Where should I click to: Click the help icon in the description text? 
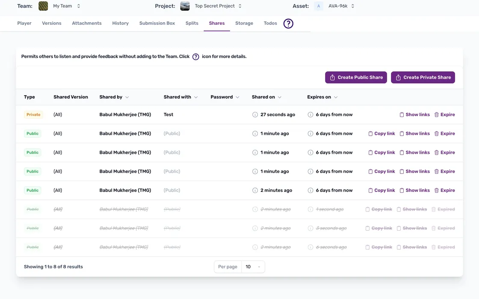pos(195,57)
